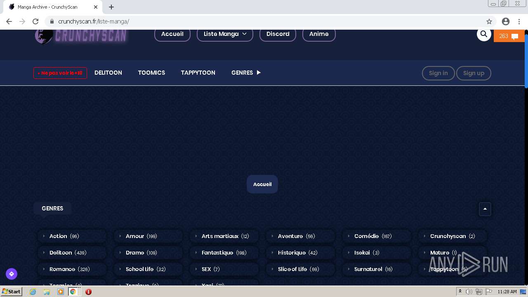Expand the Liste Manga dropdown

[x=225, y=34]
